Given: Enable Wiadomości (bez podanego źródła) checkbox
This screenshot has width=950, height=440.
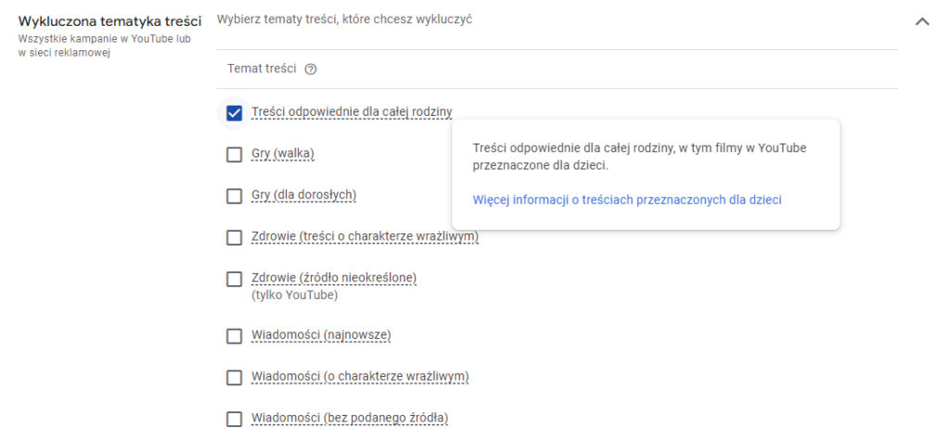Looking at the screenshot, I should click(234, 419).
